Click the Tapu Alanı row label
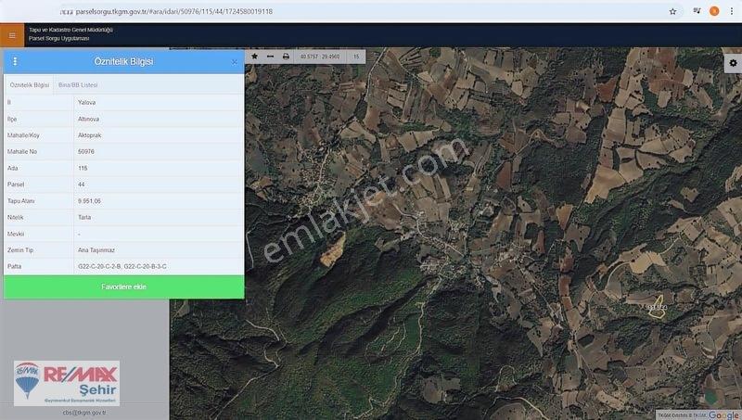 (x=20, y=201)
